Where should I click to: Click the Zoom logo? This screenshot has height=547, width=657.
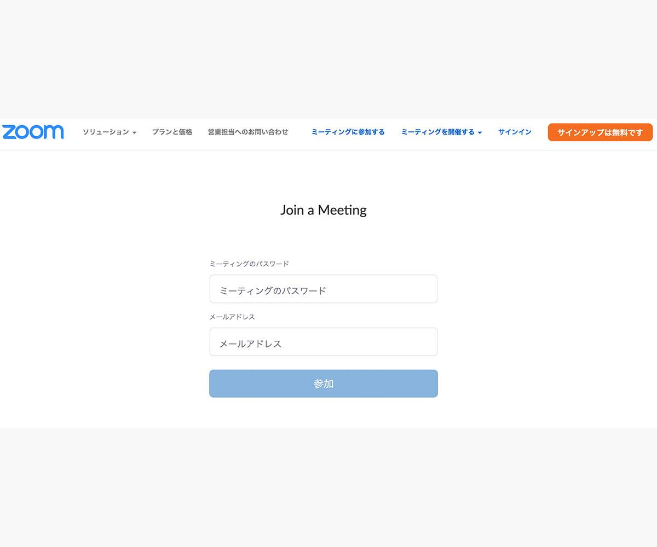pos(33,132)
